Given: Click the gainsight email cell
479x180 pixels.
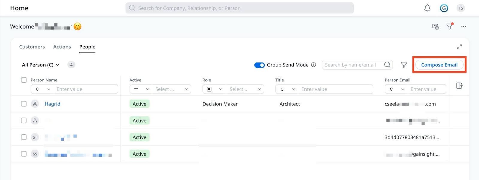Looking at the screenshot, I should click(x=413, y=154).
